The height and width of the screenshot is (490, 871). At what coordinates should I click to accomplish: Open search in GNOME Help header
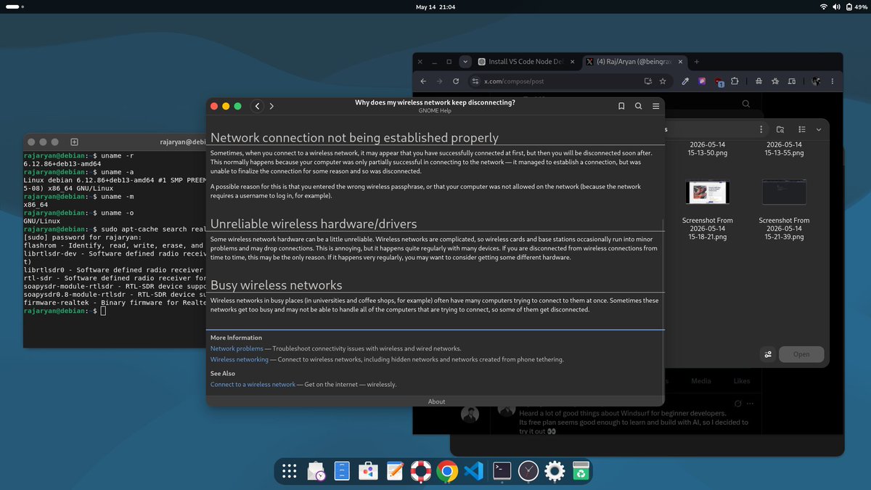coord(639,106)
